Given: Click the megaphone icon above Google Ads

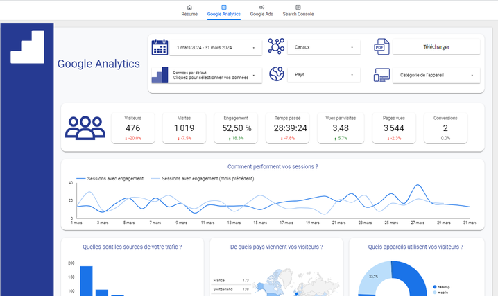Looking at the screenshot, I should [261, 7].
